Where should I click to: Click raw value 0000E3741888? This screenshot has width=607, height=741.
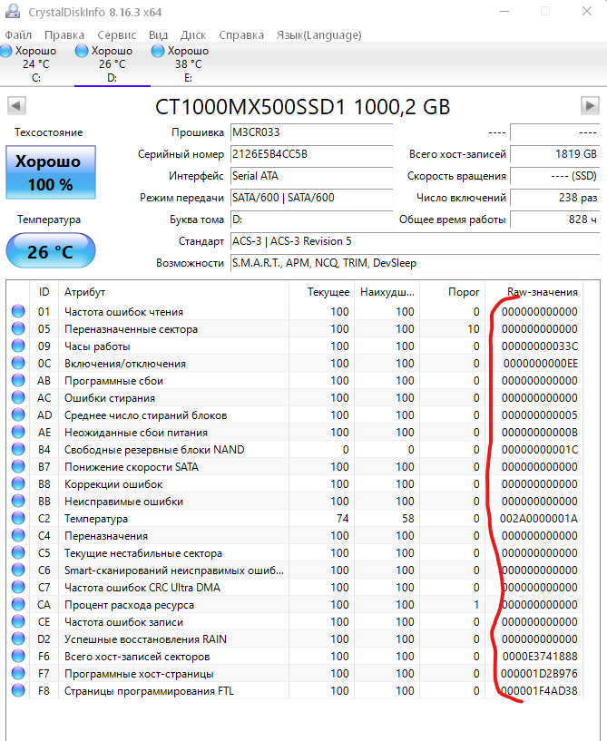tap(540, 657)
